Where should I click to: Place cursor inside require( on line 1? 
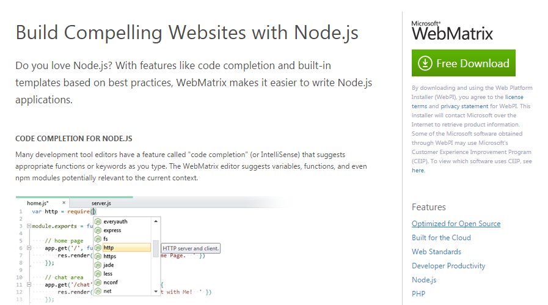93,211
